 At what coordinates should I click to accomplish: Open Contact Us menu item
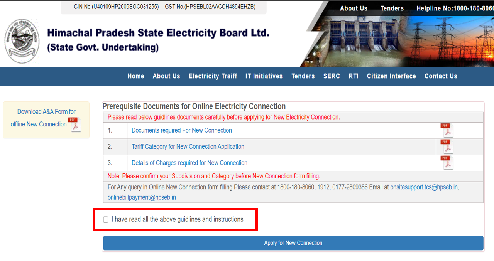click(x=441, y=76)
